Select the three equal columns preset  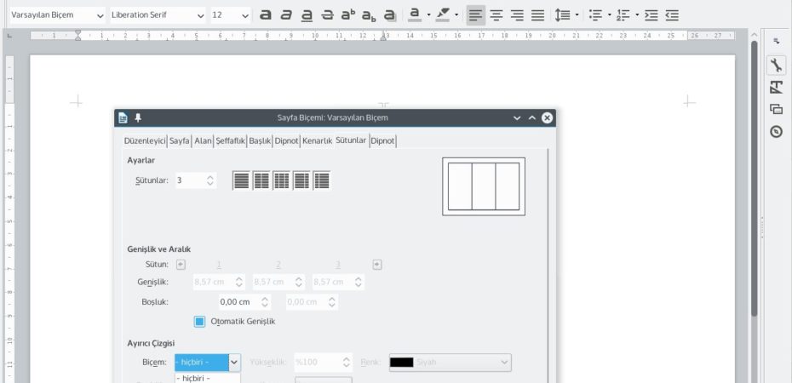[281, 180]
